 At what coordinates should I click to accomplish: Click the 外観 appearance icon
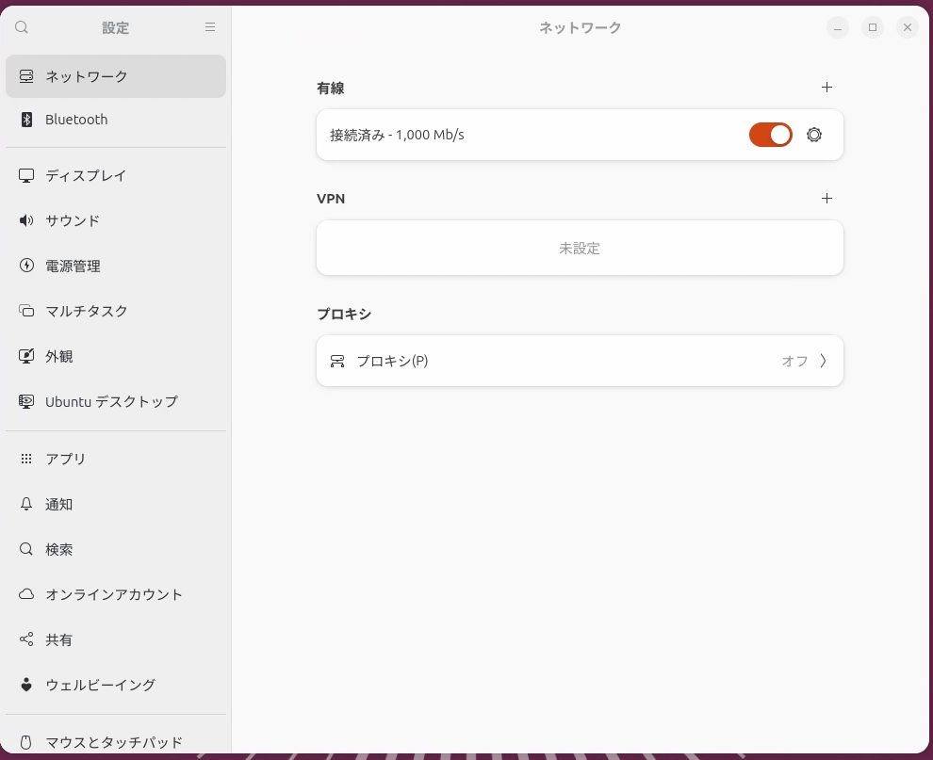click(x=26, y=356)
